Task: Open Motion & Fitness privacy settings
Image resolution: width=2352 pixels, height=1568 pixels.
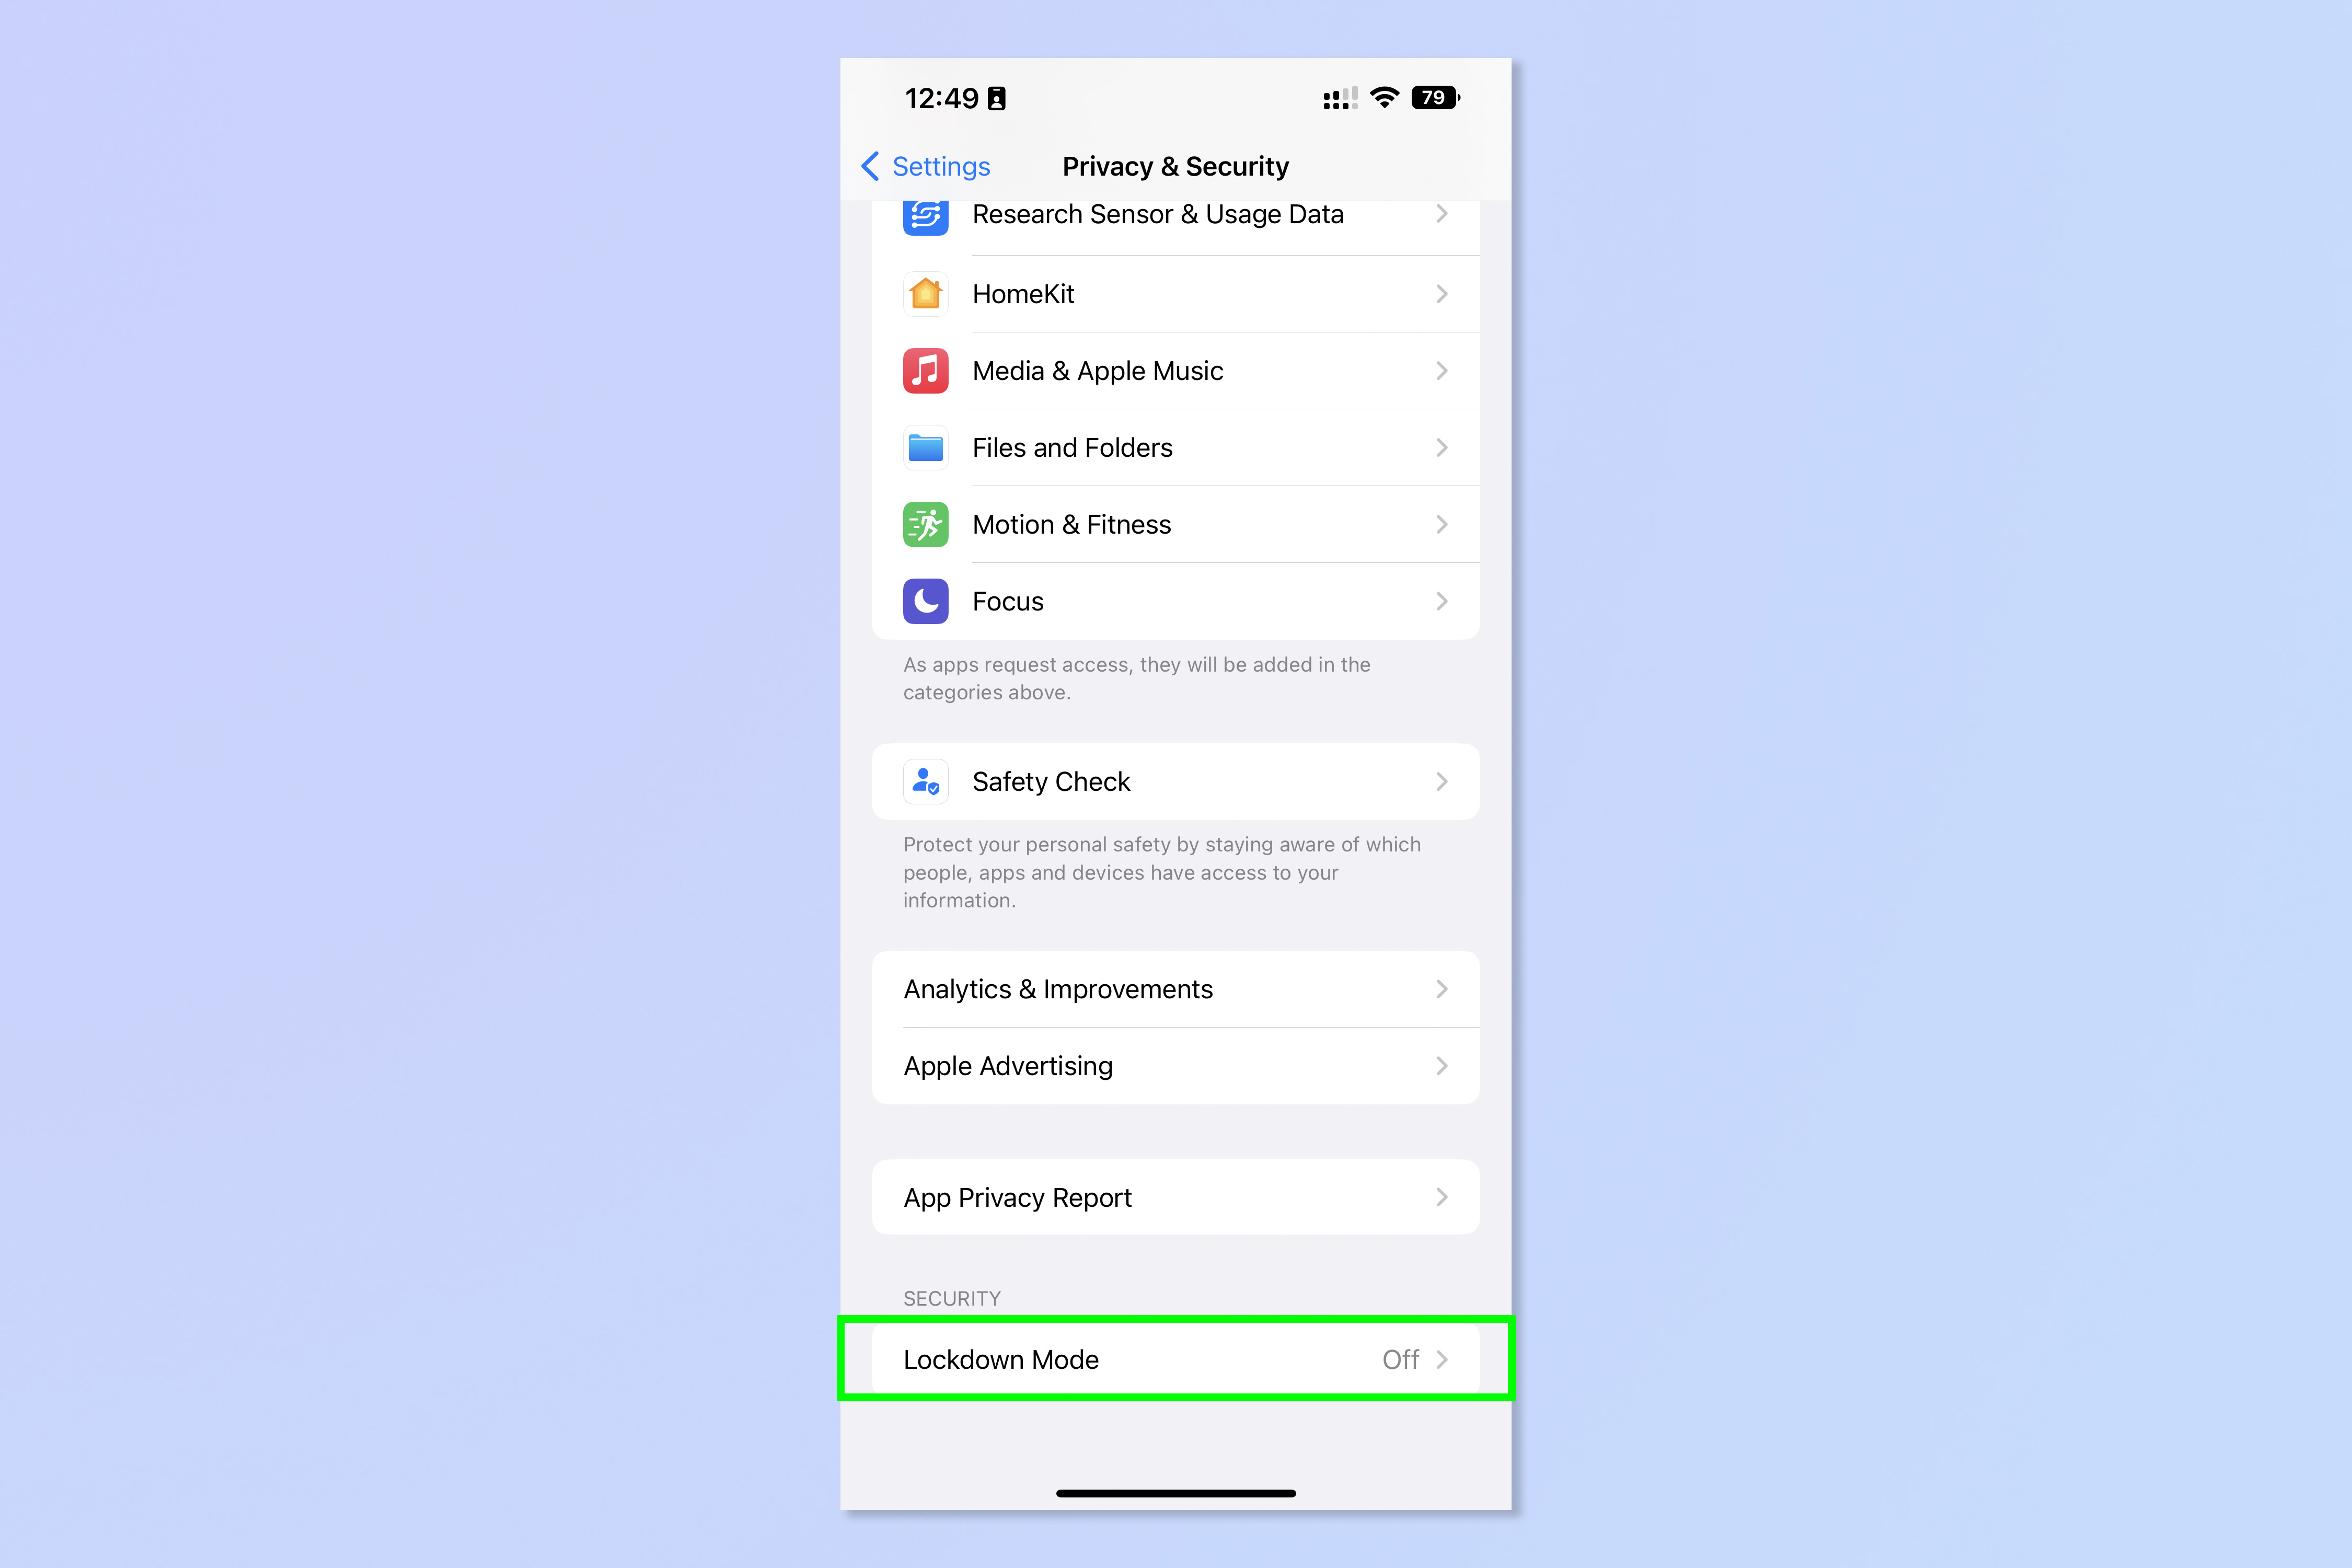Action: pos(1176,523)
